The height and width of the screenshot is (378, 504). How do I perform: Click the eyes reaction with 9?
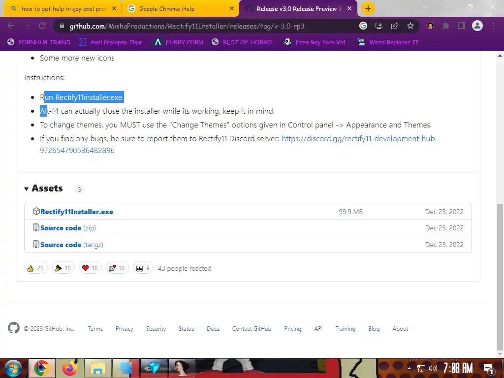click(x=143, y=268)
